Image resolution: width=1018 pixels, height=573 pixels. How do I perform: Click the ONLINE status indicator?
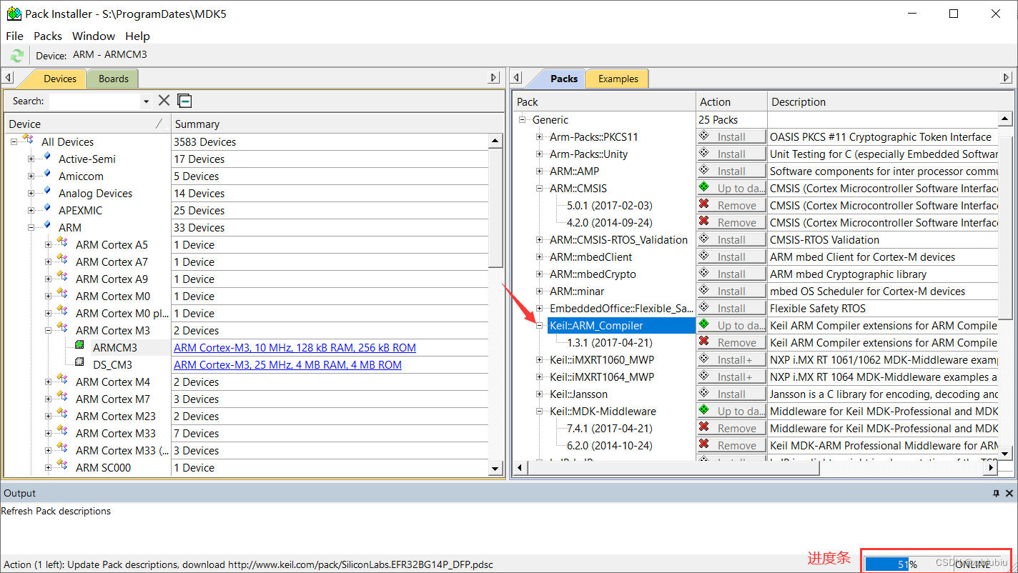(974, 564)
